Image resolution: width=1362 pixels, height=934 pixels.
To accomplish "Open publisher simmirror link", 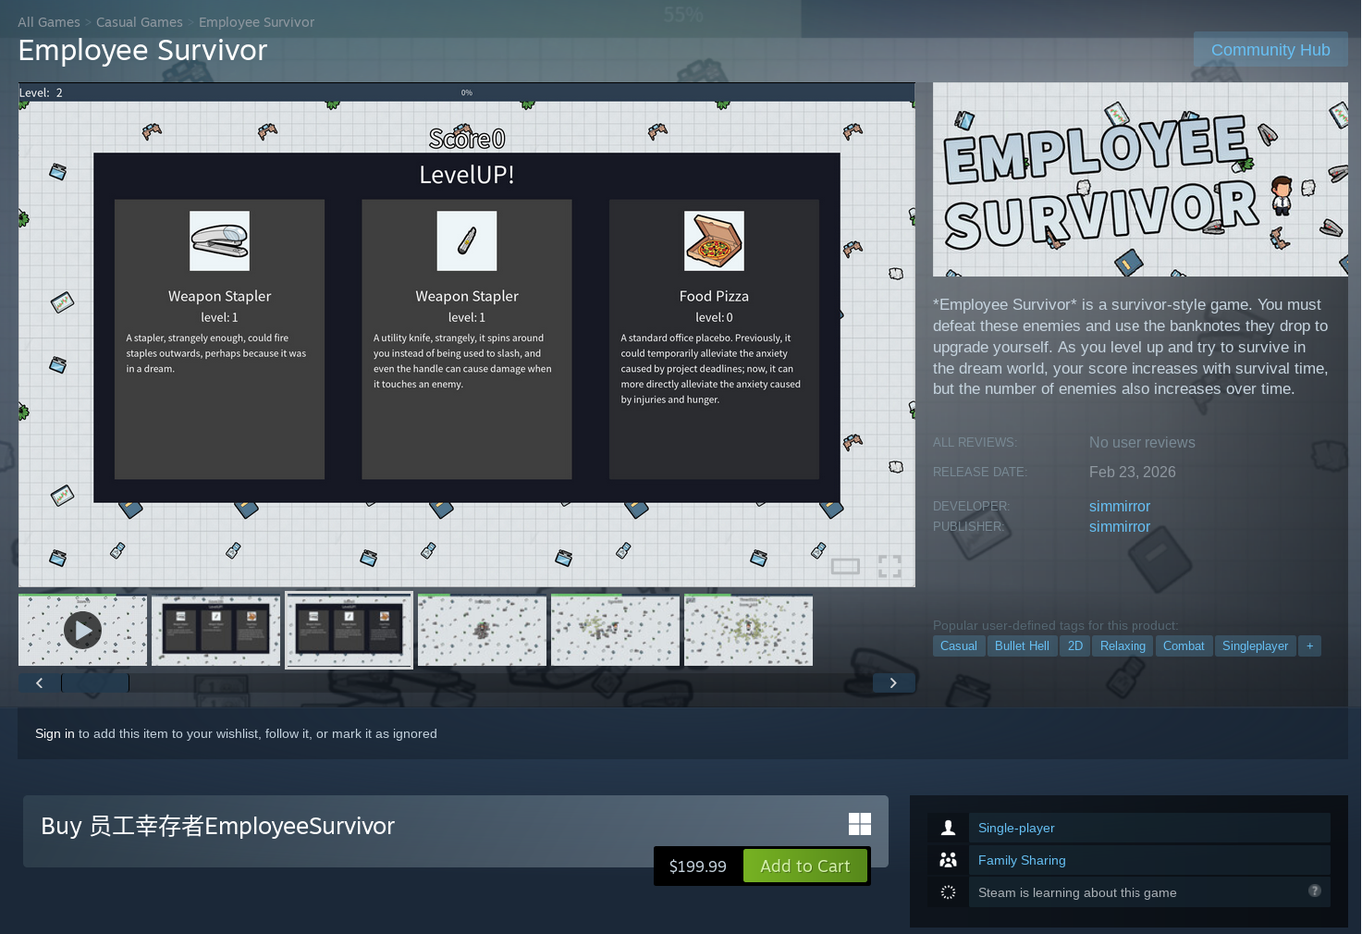I will coord(1120,526).
